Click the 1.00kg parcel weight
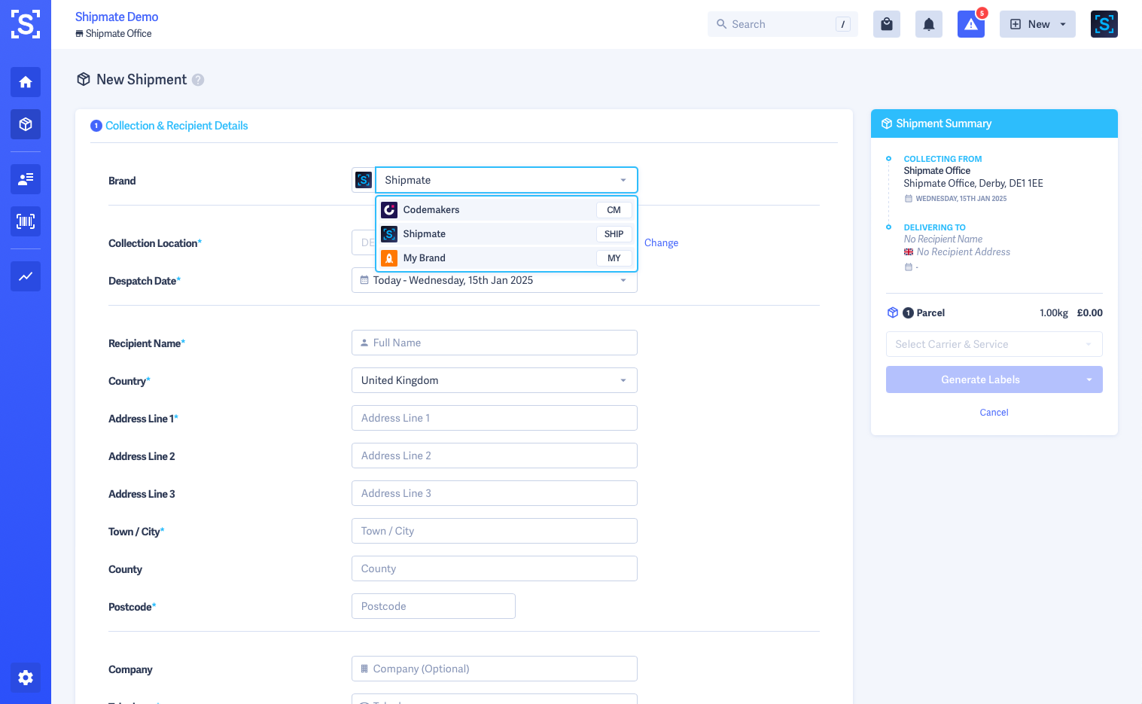Image resolution: width=1142 pixels, height=704 pixels. pyautogui.click(x=1054, y=313)
